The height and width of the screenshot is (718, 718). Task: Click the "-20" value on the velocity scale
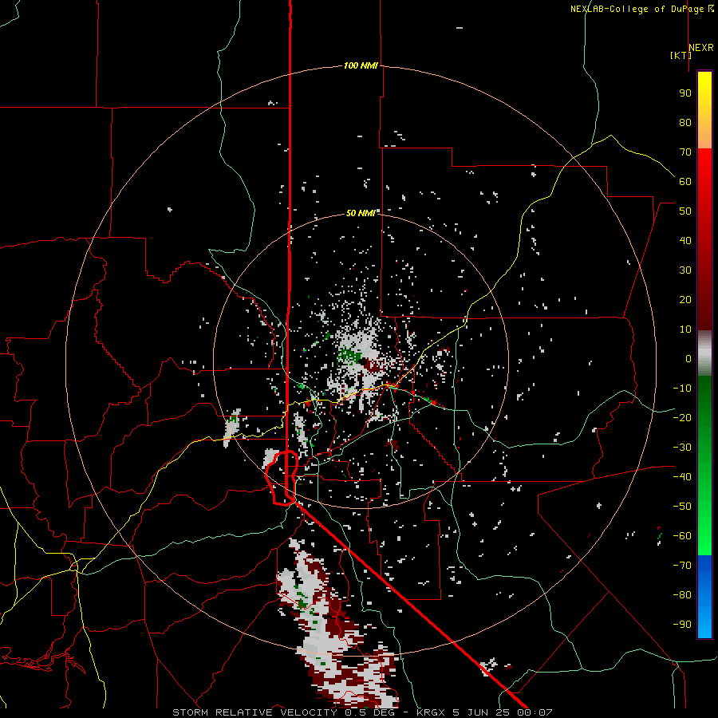pos(682,418)
